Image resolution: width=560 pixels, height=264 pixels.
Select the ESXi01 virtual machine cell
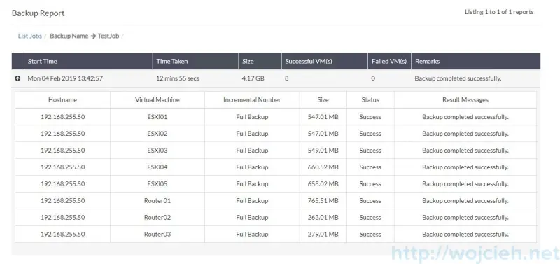click(x=157, y=117)
